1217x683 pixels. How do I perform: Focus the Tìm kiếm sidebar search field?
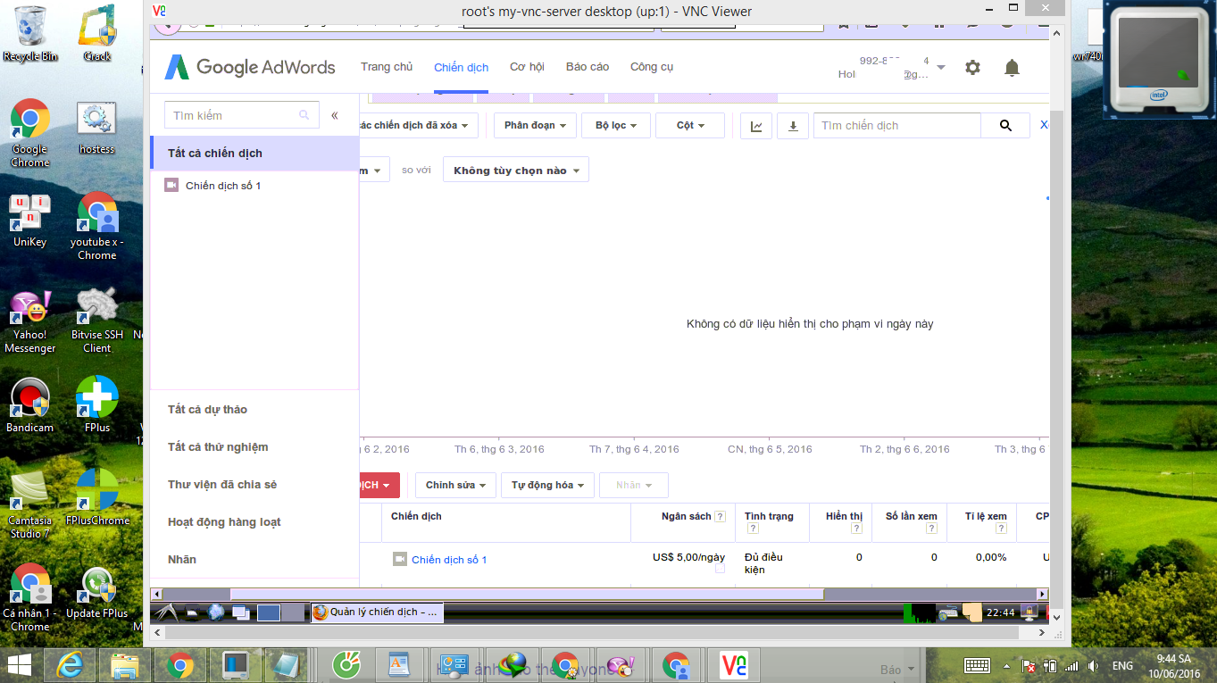[241, 115]
